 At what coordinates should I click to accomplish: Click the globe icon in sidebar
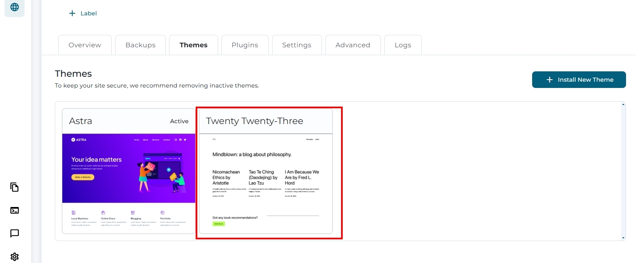(x=15, y=7)
